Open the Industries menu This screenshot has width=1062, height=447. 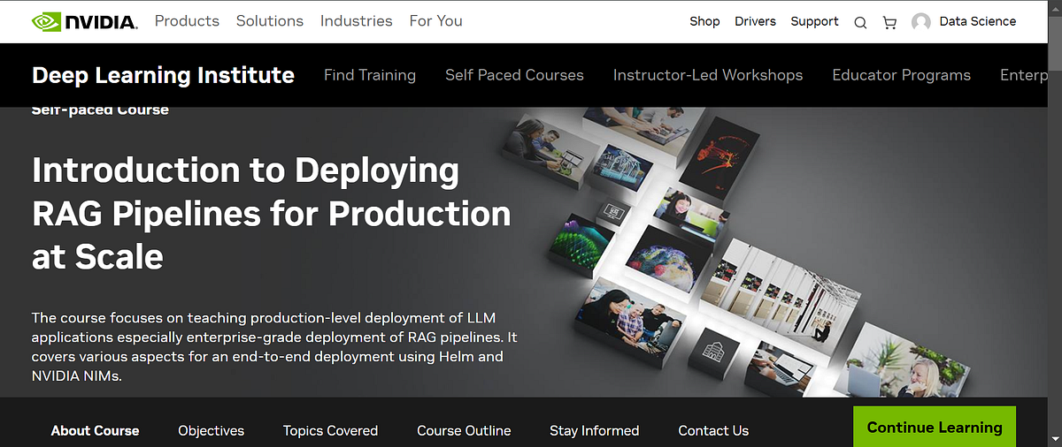click(x=357, y=20)
